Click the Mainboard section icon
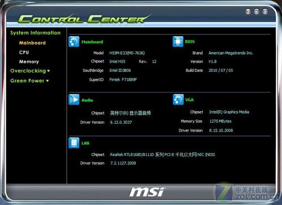Image resolution: width=282 pixels, height=205 pixels. click(x=74, y=42)
